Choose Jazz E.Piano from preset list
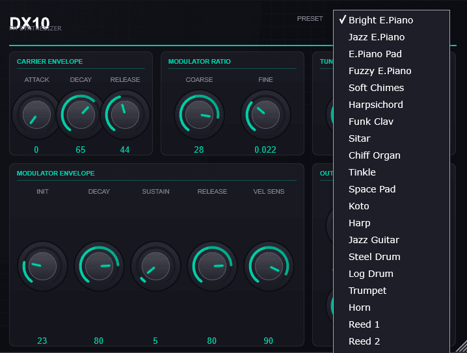Viewport: 467px width, 353px height. [392, 37]
